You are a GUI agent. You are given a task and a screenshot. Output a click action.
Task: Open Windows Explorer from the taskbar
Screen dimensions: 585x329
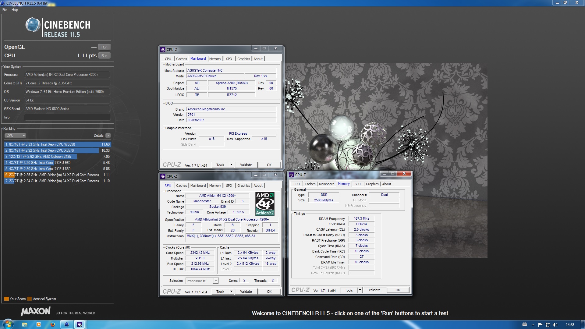(25, 325)
